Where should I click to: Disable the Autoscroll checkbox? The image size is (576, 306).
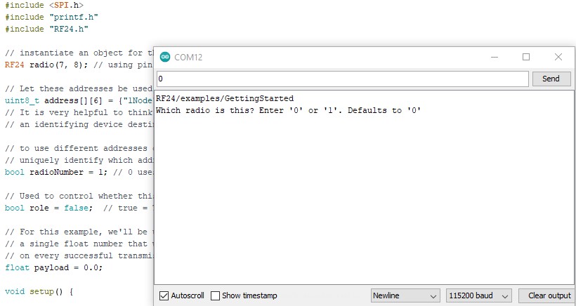coord(164,295)
